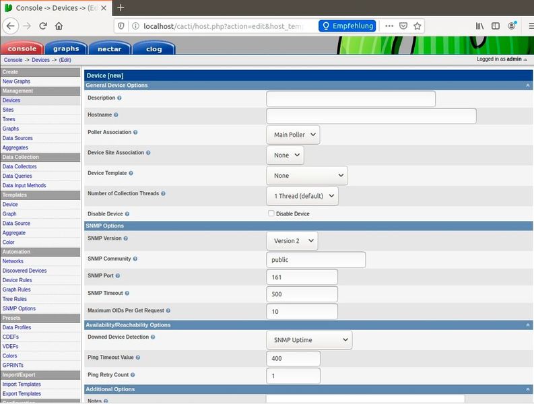Show site information icon in address bar

point(135,26)
